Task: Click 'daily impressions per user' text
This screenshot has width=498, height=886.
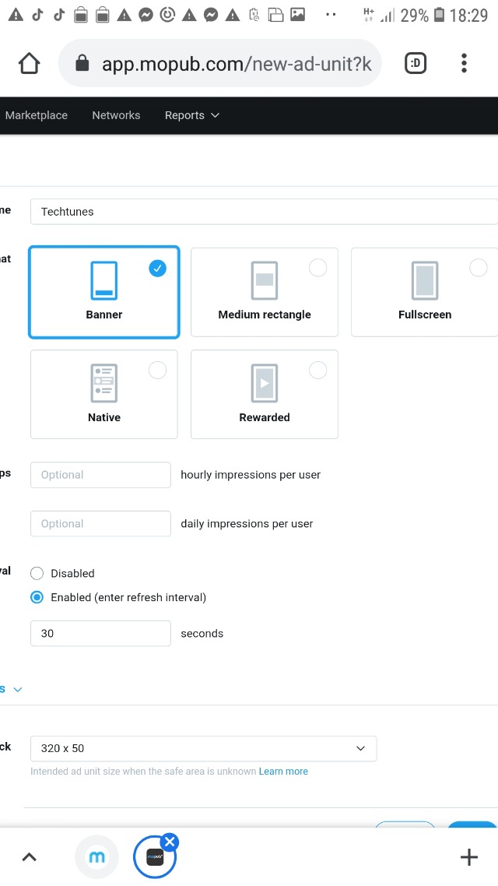Action: 247,524
